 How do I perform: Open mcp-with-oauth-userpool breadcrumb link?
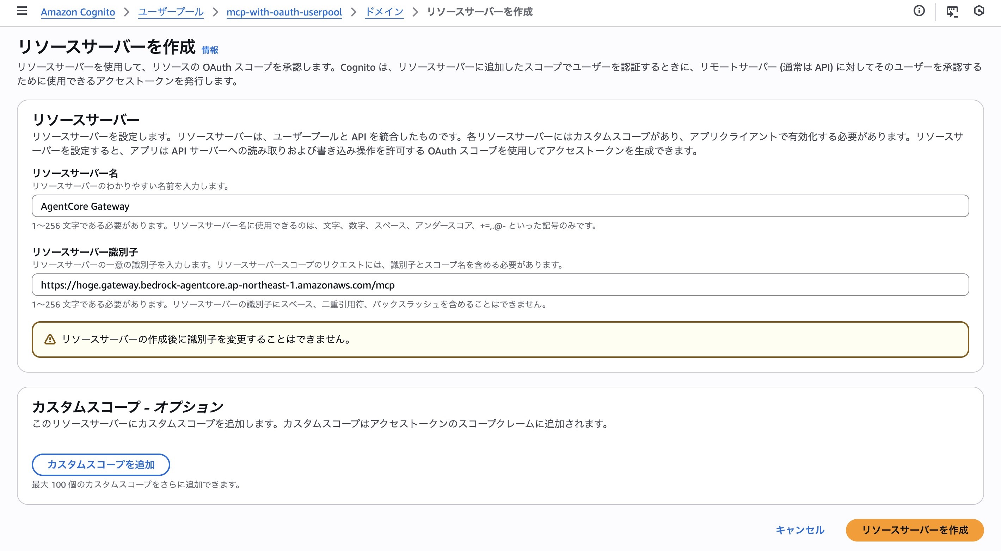coord(284,12)
